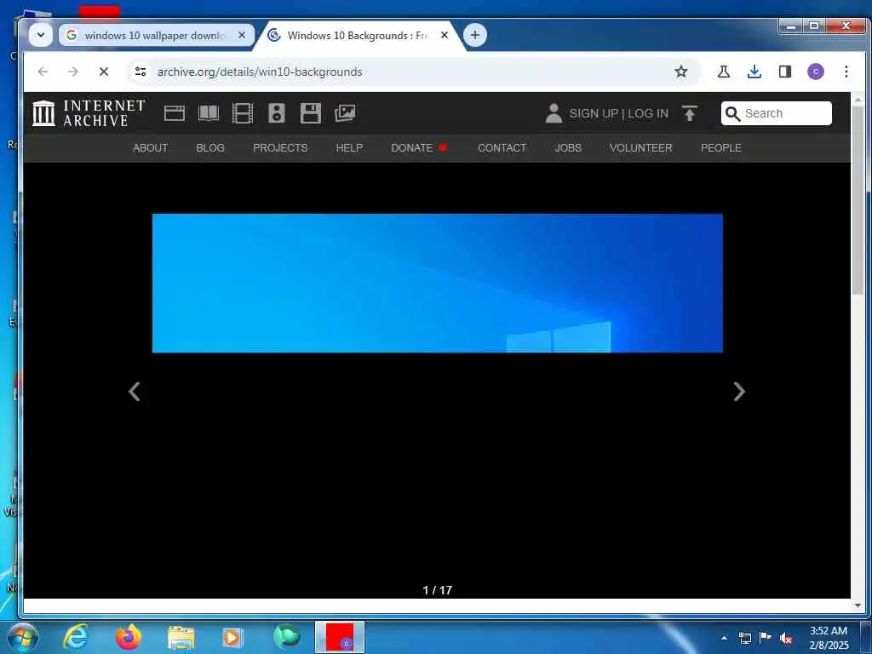View site information icon in address bar
872x654 pixels.
pos(141,72)
